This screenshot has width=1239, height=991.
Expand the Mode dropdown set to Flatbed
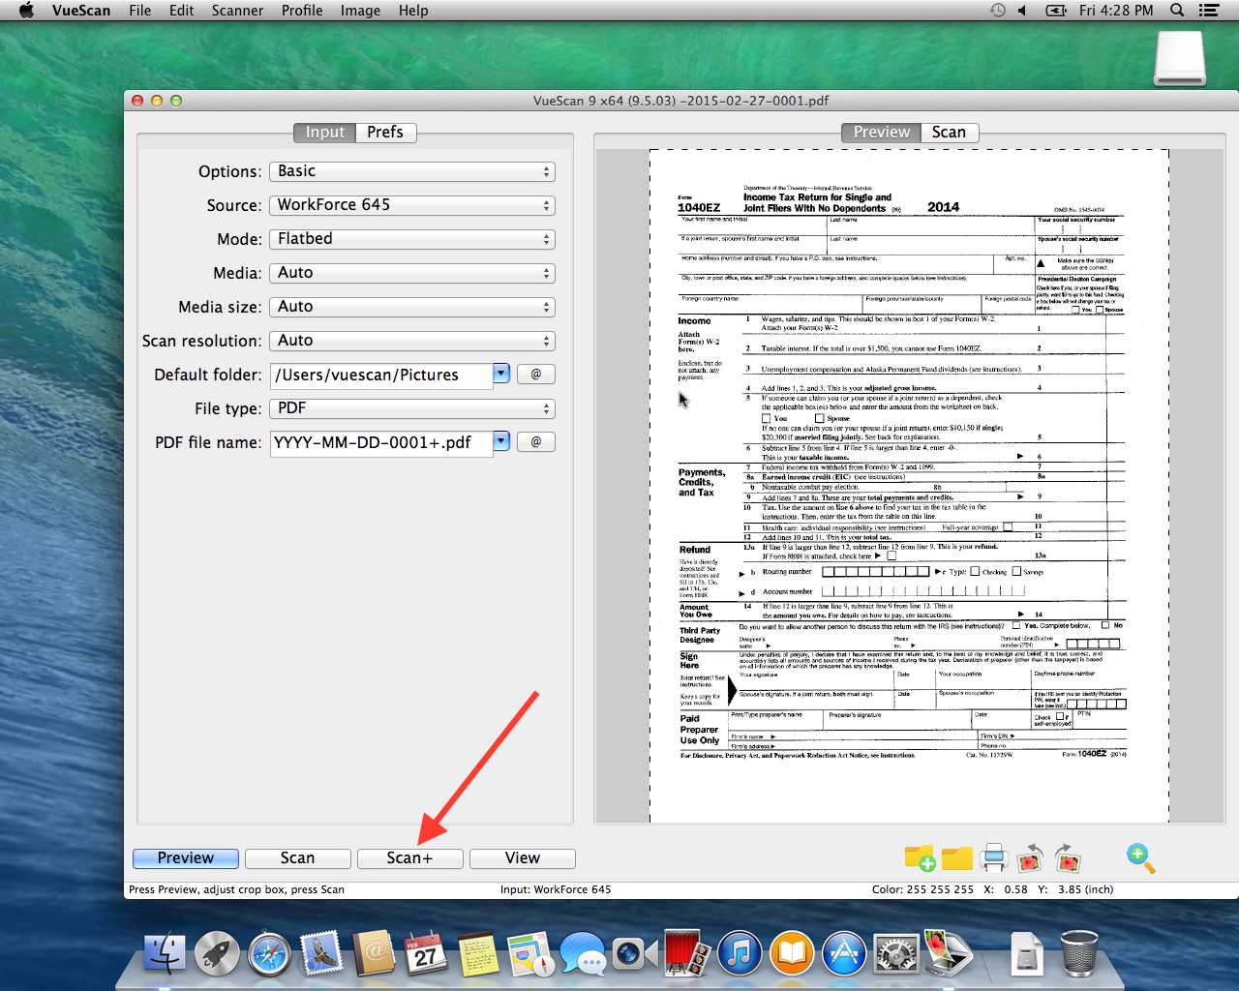pos(411,239)
